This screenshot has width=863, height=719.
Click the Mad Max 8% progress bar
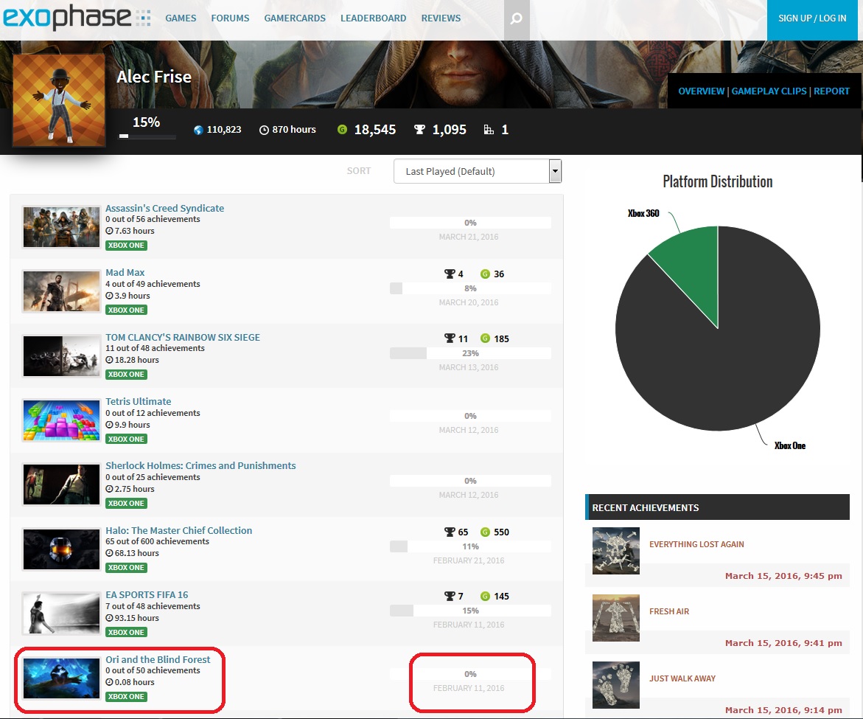coord(470,288)
